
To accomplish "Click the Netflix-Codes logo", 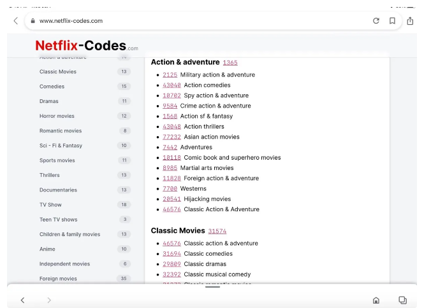I will (x=87, y=45).
